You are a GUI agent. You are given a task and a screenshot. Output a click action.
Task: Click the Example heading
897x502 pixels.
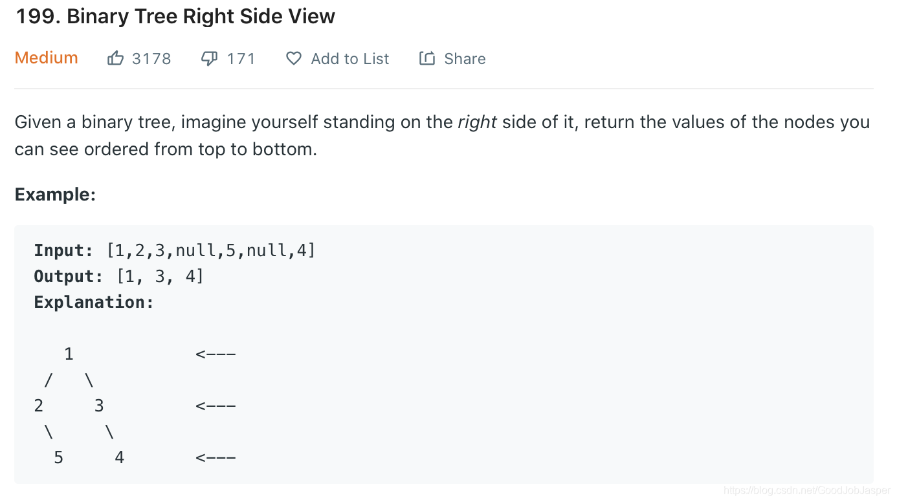point(55,194)
